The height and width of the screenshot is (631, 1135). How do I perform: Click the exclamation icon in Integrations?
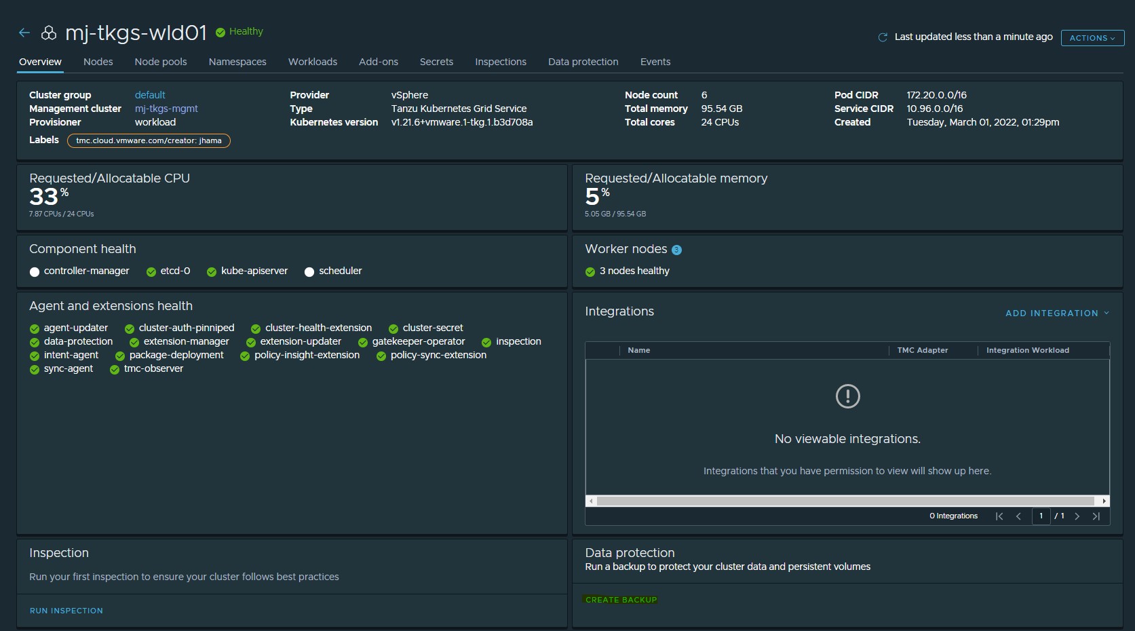point(848,396)
